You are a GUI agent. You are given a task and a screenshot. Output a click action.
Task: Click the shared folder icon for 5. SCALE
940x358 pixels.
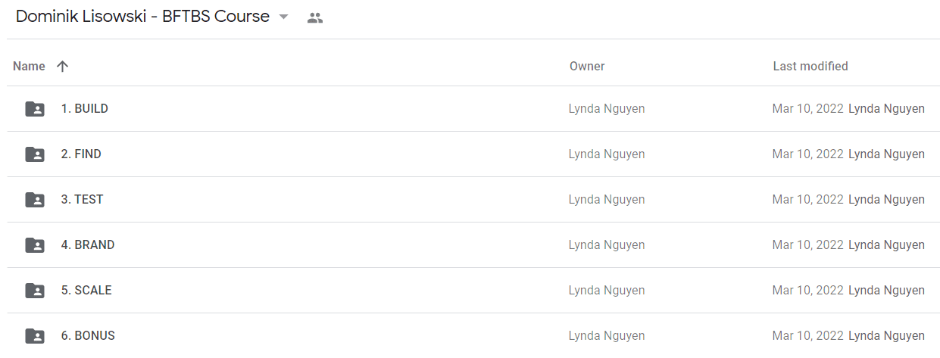coord(35,291)
